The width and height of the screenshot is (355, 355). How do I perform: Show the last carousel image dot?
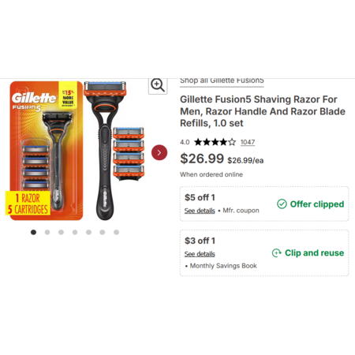point(116,232)
